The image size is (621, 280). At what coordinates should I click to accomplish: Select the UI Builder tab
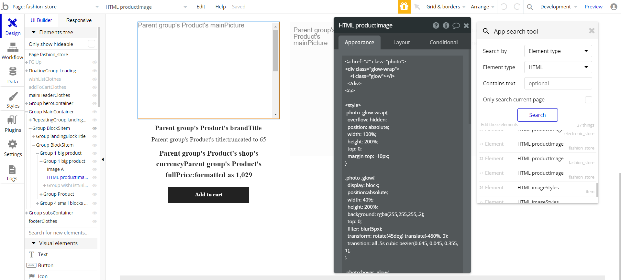(41, 20)
